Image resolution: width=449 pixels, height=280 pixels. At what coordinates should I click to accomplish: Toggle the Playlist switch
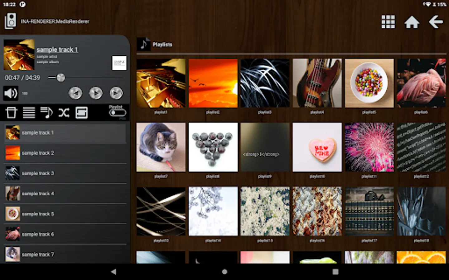point(118,113)
